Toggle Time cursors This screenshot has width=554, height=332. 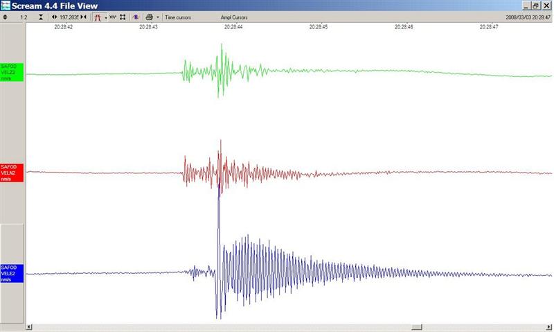pyautogui.click(x=177, y=17)
